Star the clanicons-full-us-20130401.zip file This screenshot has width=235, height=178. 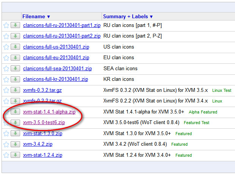point(6,47)
